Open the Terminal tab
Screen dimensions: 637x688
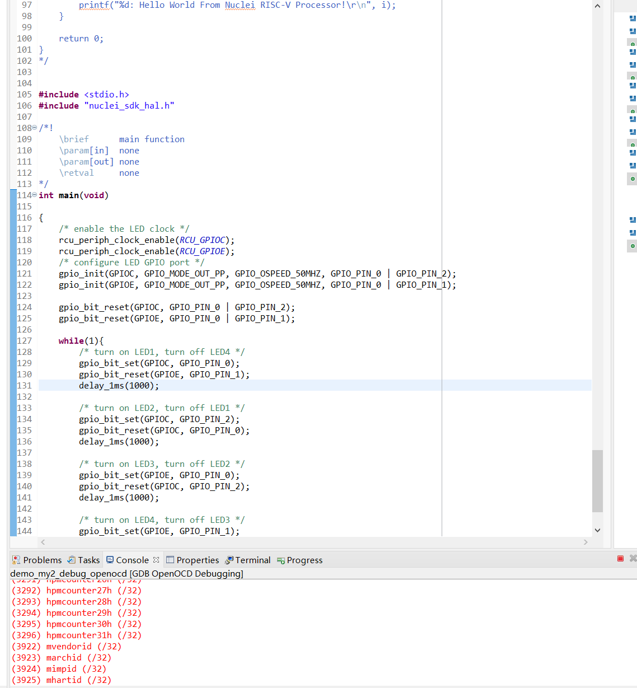247,560
